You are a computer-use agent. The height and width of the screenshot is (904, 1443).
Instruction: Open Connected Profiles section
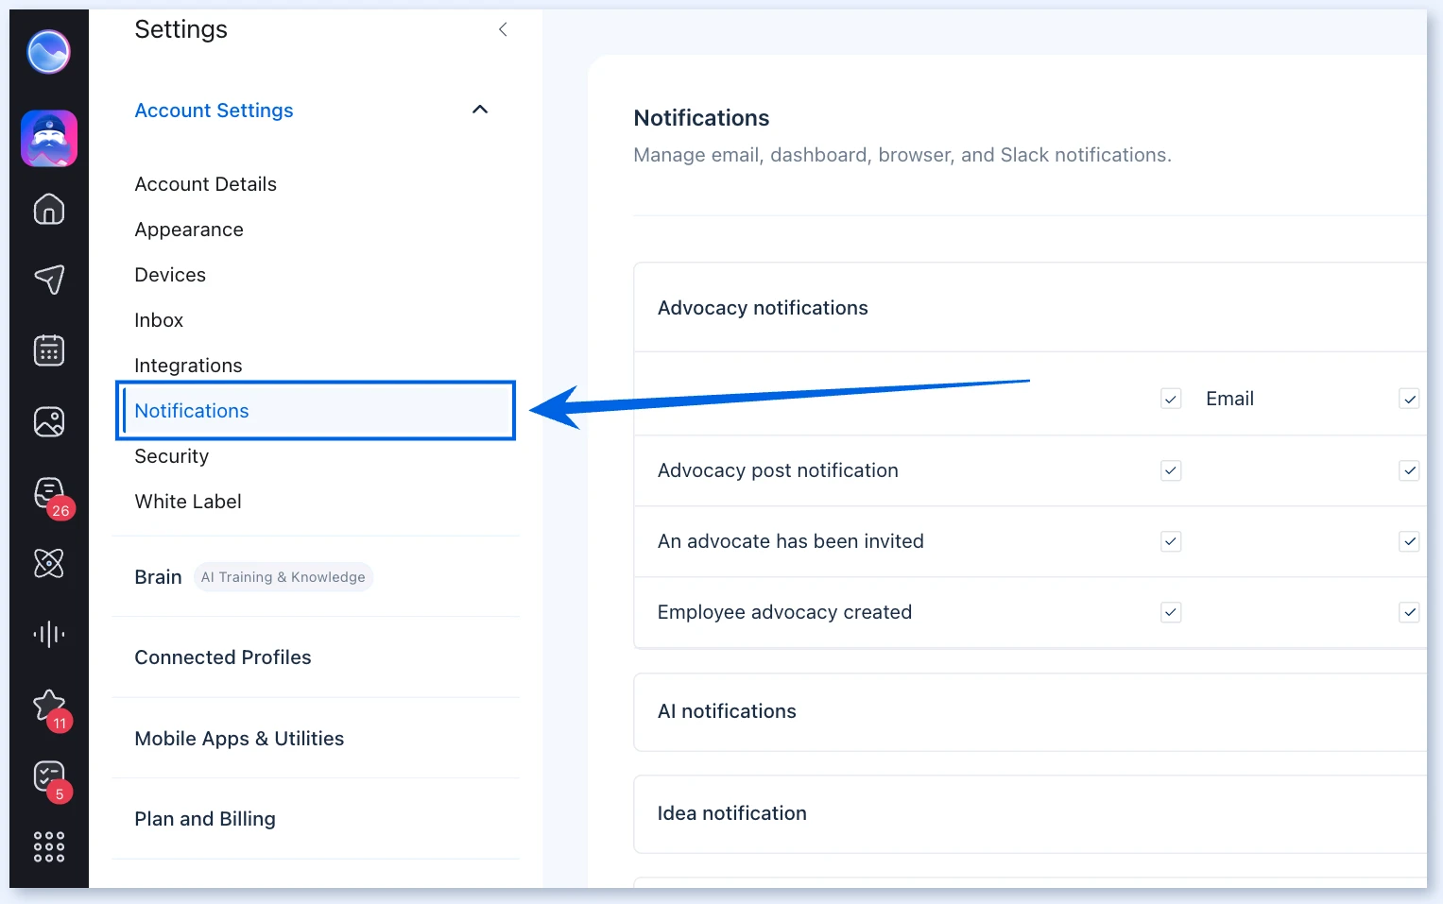(223, 657)
